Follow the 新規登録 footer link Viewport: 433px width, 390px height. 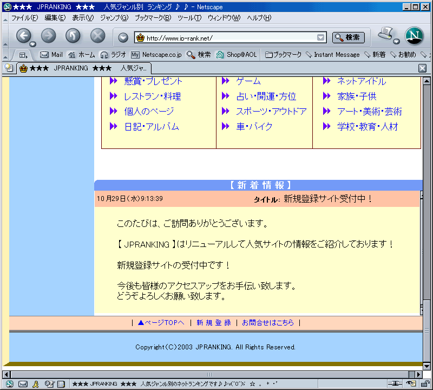tap(214, 322)
